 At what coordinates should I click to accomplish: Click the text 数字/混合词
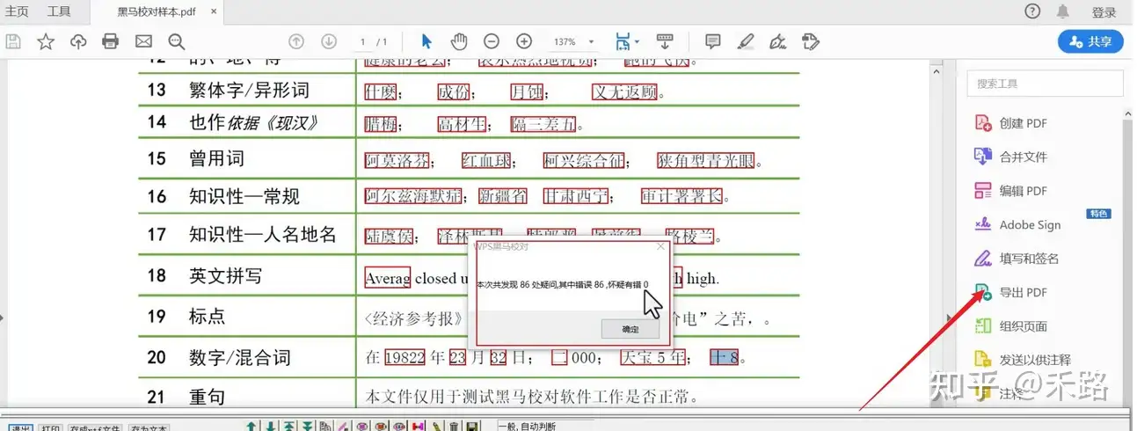point(239,357)
